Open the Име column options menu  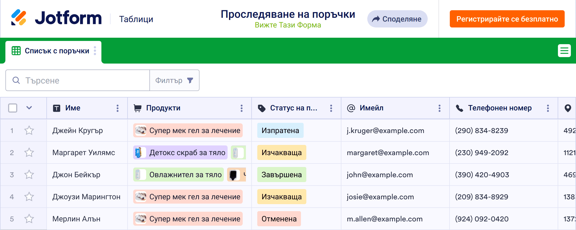pyautogui.click(x=118, y=108)
